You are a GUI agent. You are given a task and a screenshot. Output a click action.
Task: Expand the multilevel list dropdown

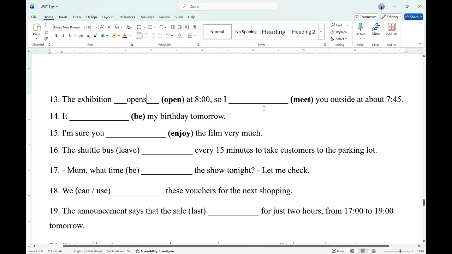(166, 27)
